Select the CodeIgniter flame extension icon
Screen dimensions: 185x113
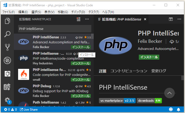24,74
